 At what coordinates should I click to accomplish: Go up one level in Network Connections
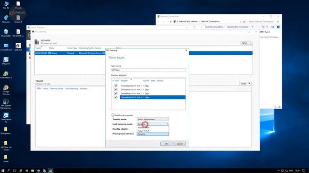170,22
